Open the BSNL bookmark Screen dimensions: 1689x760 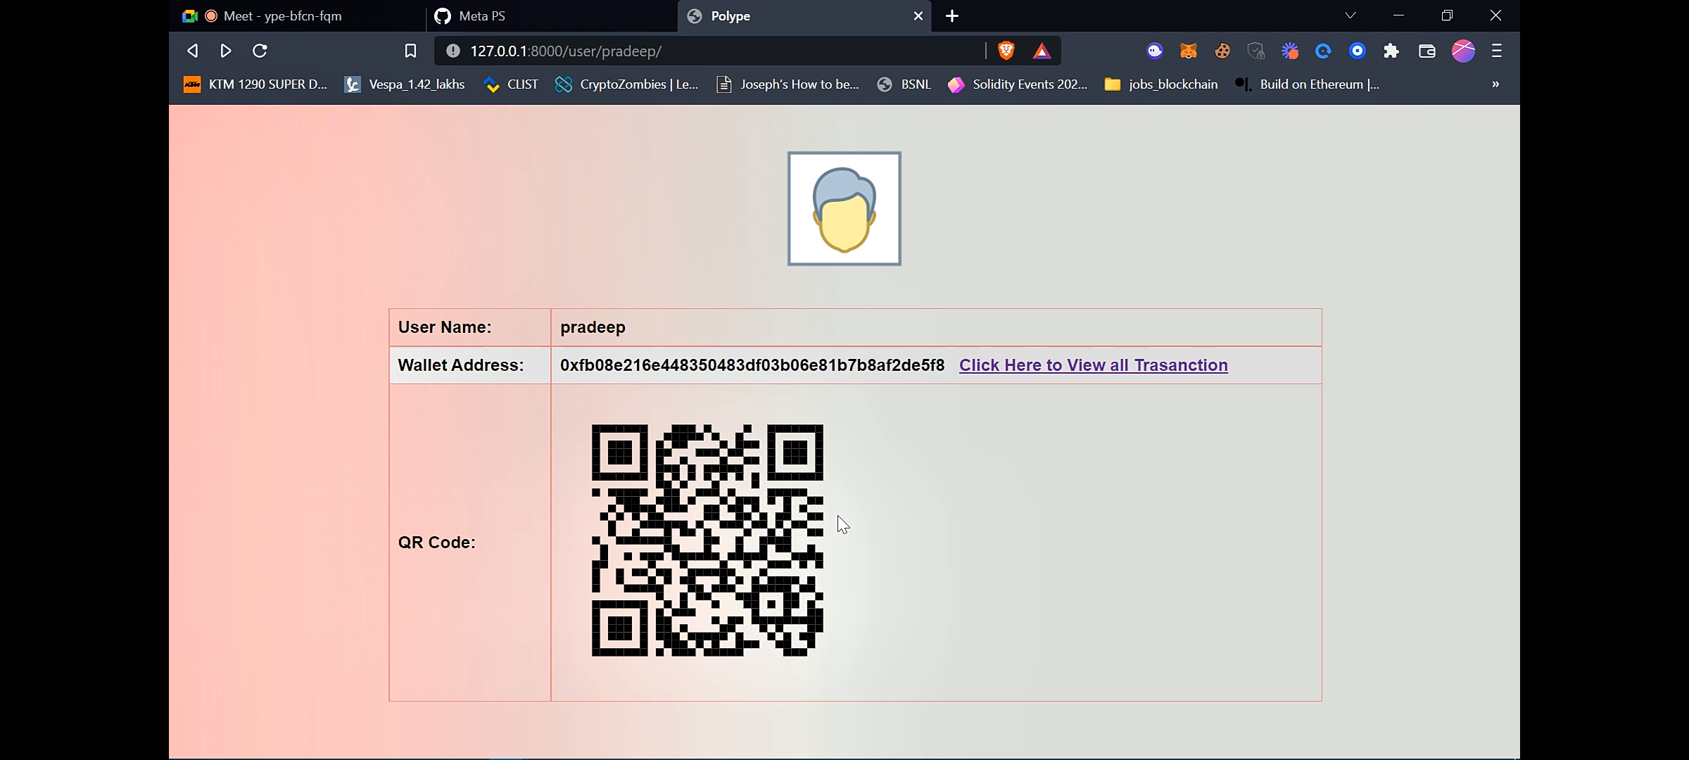[x=904, y=84]
